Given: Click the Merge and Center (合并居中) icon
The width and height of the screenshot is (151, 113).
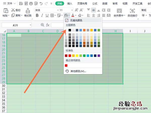Looking at the screenshot, I should 119,10.
